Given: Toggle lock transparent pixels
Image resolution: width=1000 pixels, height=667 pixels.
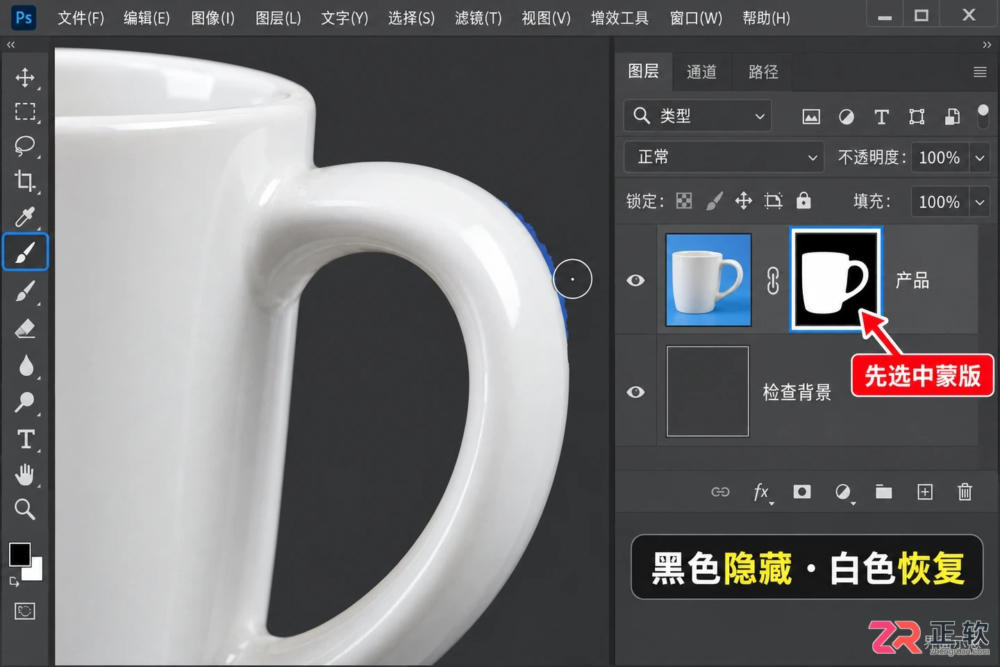Looking at the screenshot, I should tap(684, 201).
